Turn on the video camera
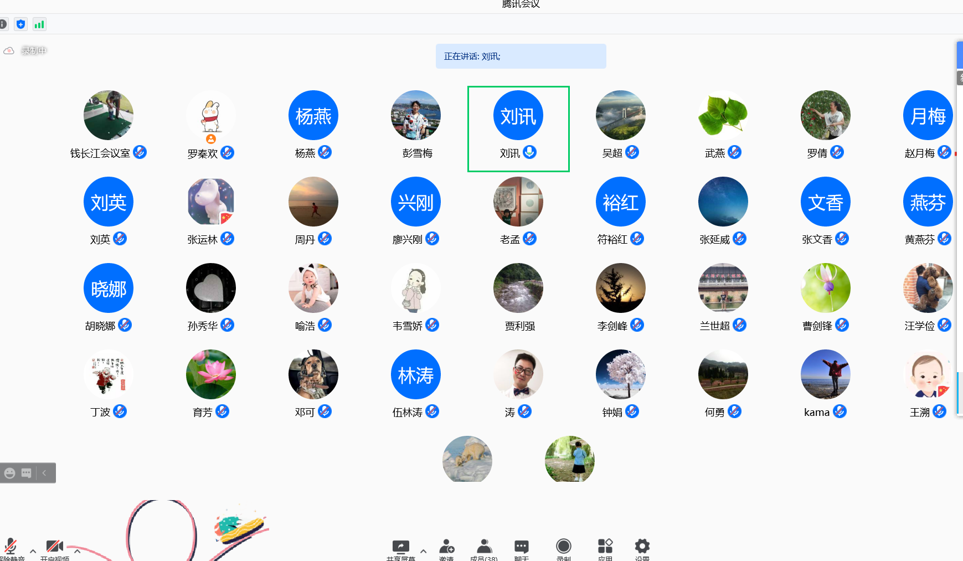 54,547
